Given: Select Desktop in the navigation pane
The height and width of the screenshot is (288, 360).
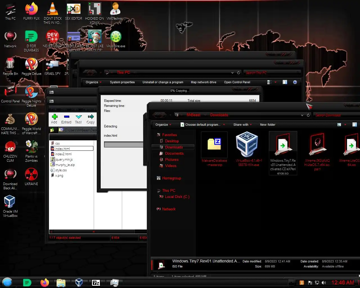Looking at the screenshot, I should point(172,141).
